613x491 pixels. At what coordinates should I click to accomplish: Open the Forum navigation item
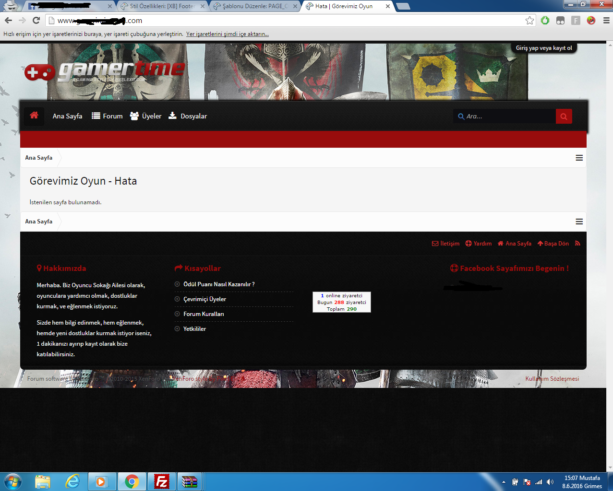click(x=107, y=116)
